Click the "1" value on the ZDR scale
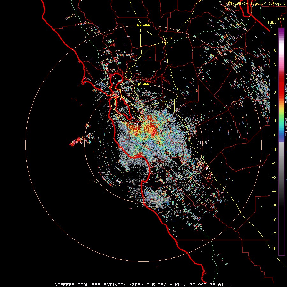Viewport: 287px width, 287px height. pyautogui.click(x=275, y=121)
